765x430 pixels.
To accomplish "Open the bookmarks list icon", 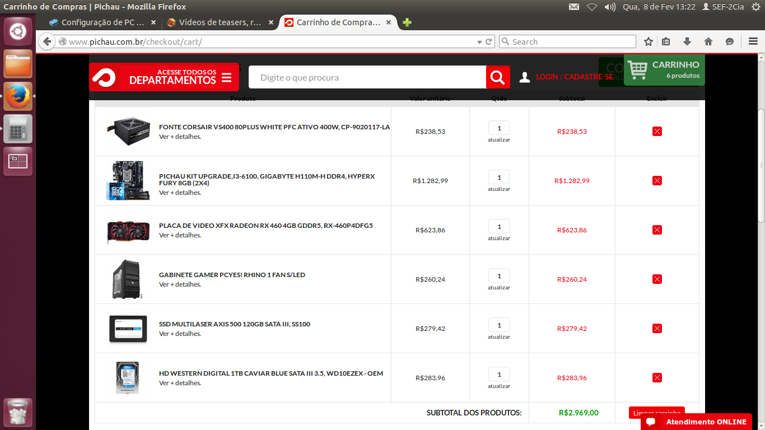I will coord(666,41).
